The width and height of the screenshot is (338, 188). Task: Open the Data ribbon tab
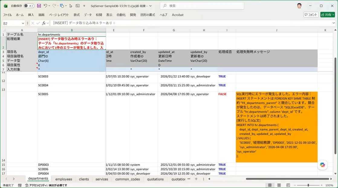(88, 15)
